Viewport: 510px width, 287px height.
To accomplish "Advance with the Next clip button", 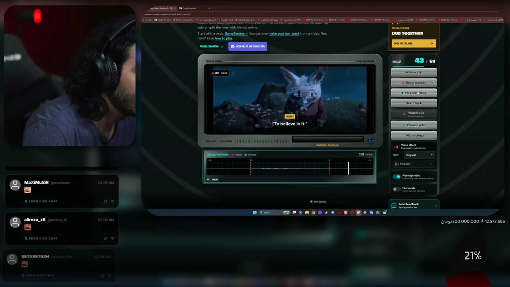I will coord(414,103).
